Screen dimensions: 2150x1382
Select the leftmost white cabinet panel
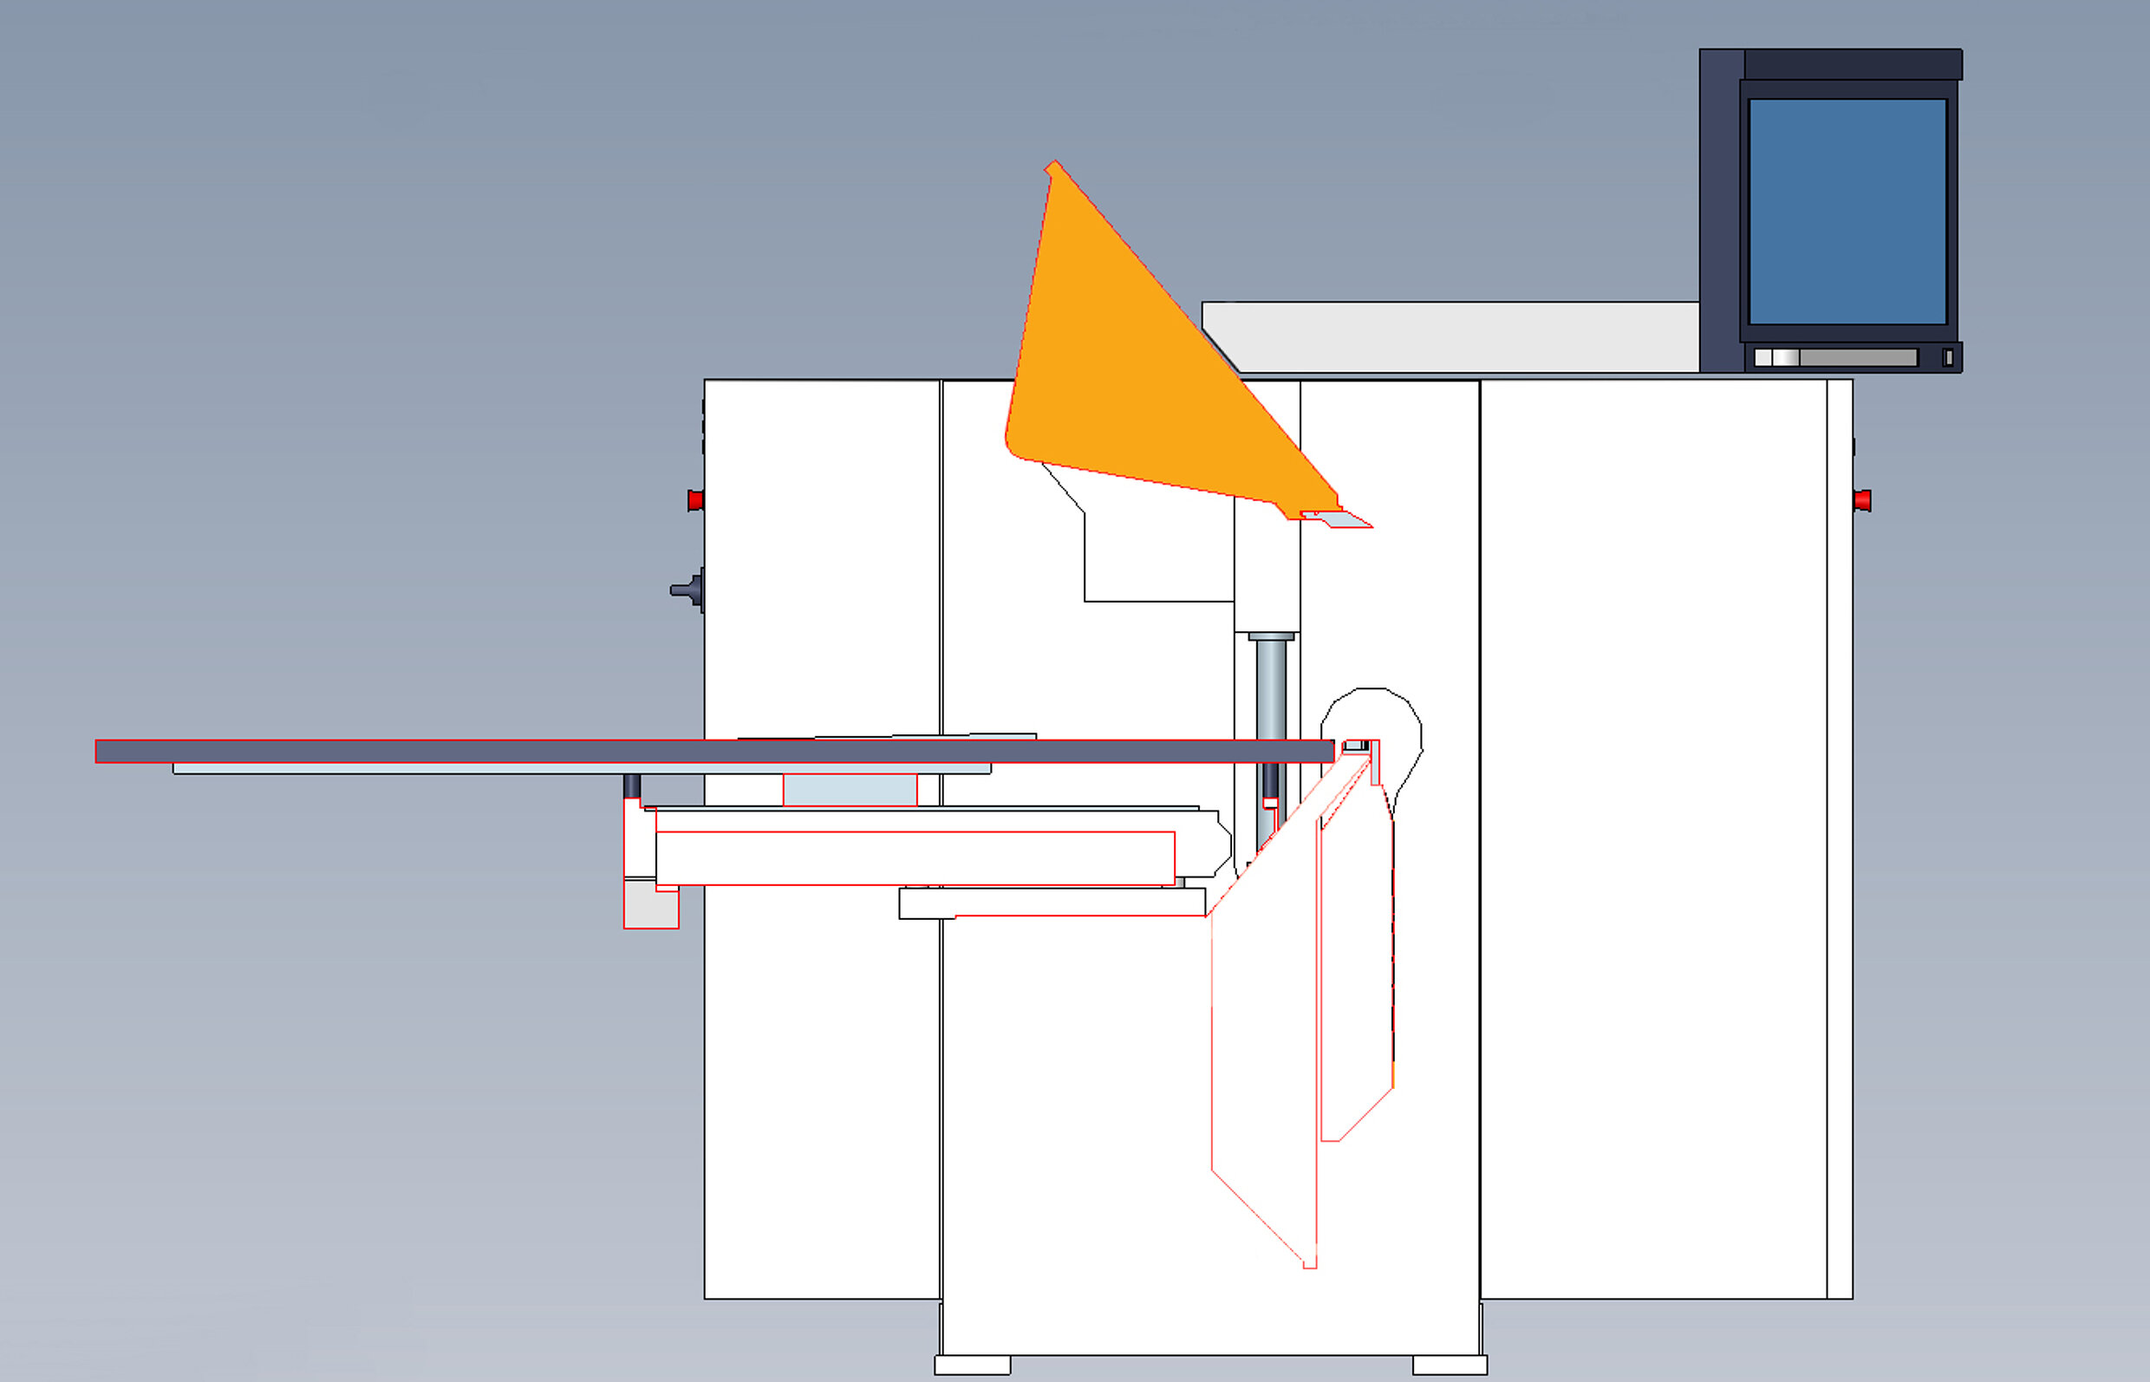[x=821, y=1077]
